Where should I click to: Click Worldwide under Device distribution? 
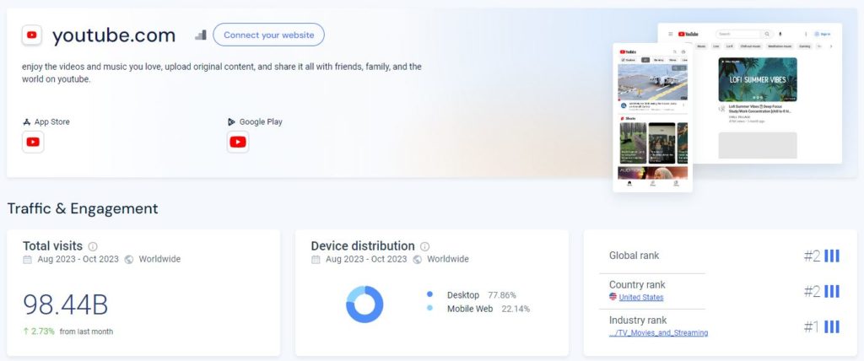click(x=448, y=259)
